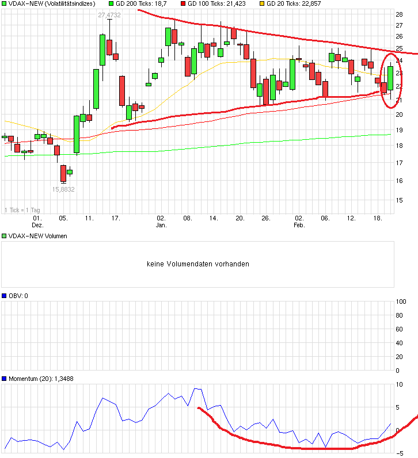Click the candlestick at the 15,8832 low
418x458 pixels.
coord(63,174)
